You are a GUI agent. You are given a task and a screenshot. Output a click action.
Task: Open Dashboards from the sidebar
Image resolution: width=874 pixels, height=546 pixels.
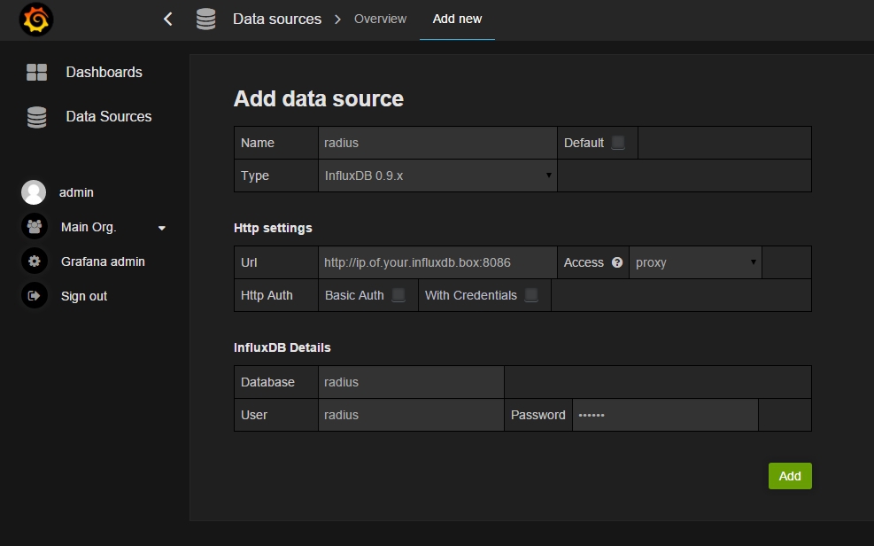[104, 72]
